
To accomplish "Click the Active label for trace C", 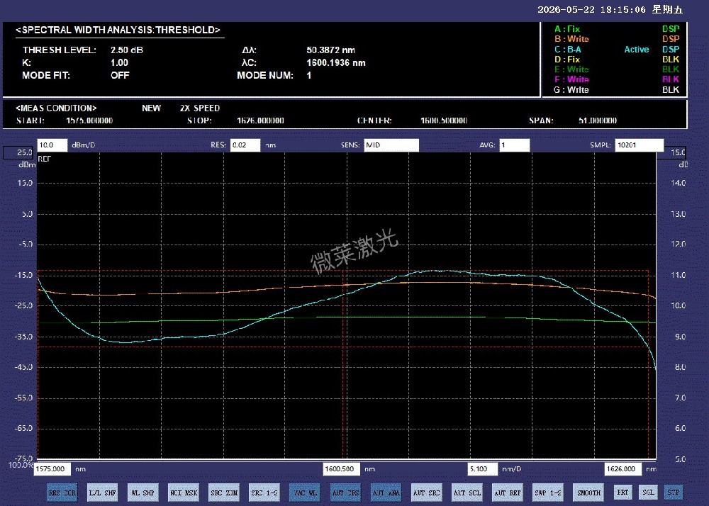I will [637, 49].
